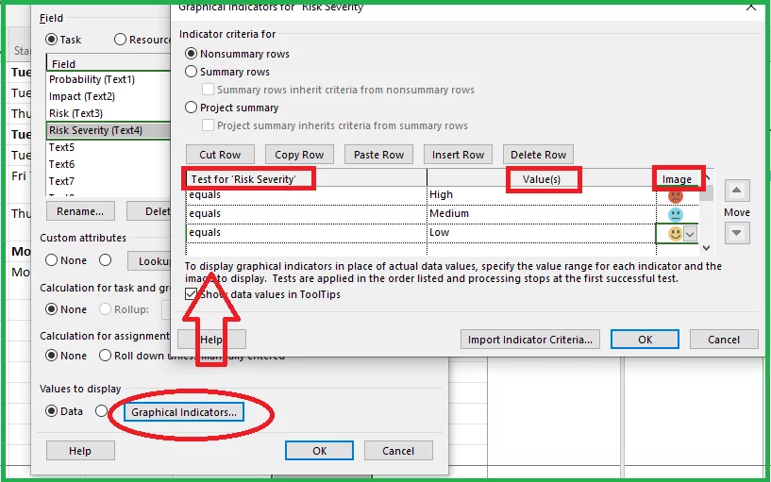
Task: Close the Graphical Indicators dialog
Action: tap(750, 7)
